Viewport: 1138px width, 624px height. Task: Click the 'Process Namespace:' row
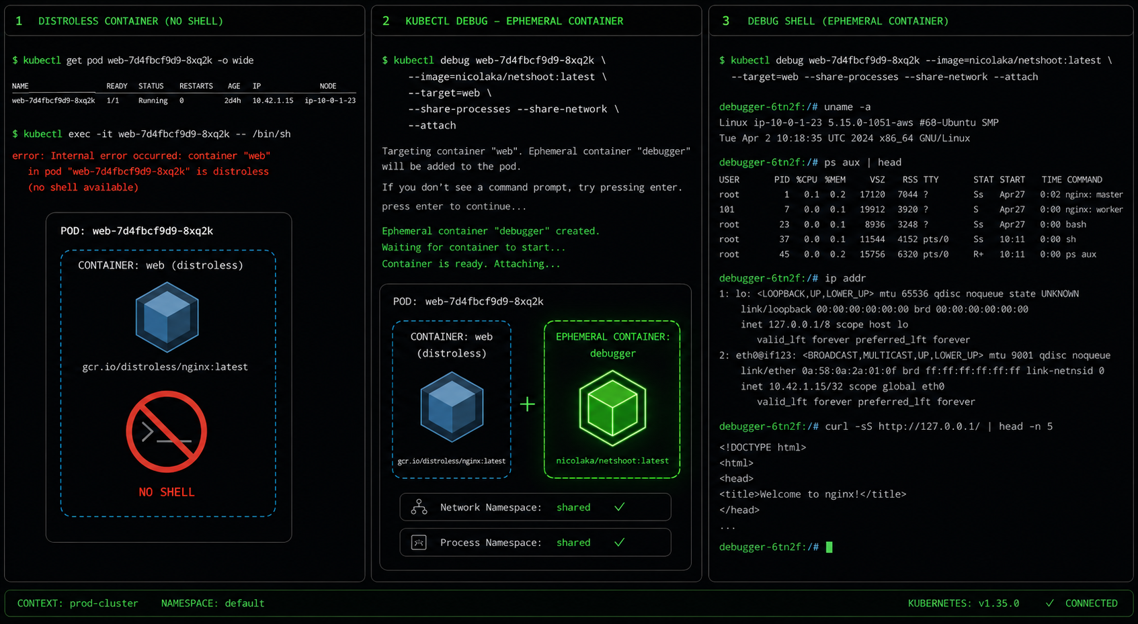coord(535,542)
